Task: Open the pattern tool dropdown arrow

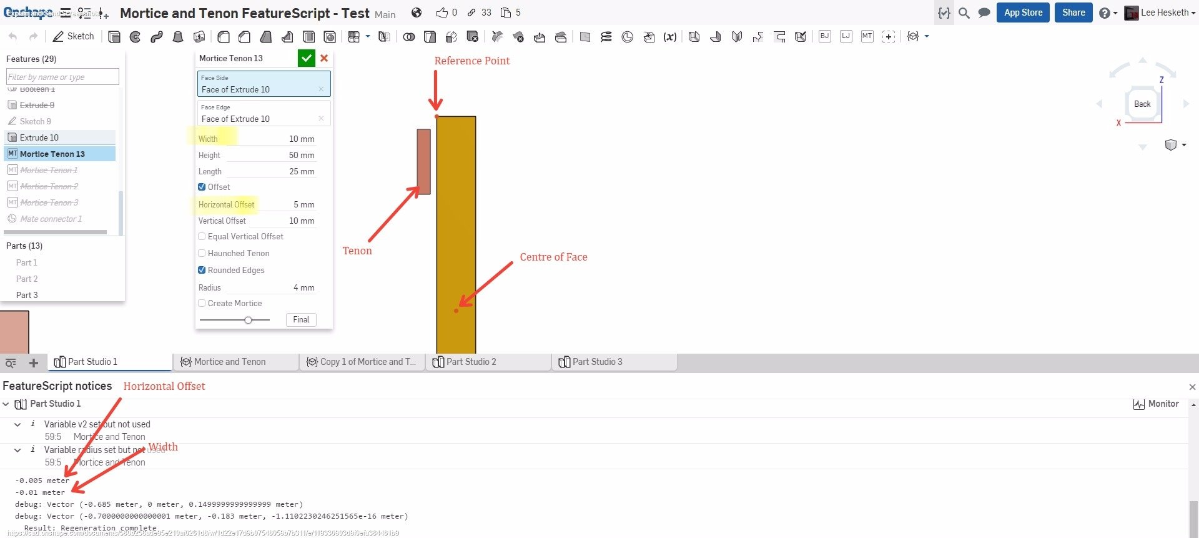Action: pyautogui.click(x=368, y=36)
